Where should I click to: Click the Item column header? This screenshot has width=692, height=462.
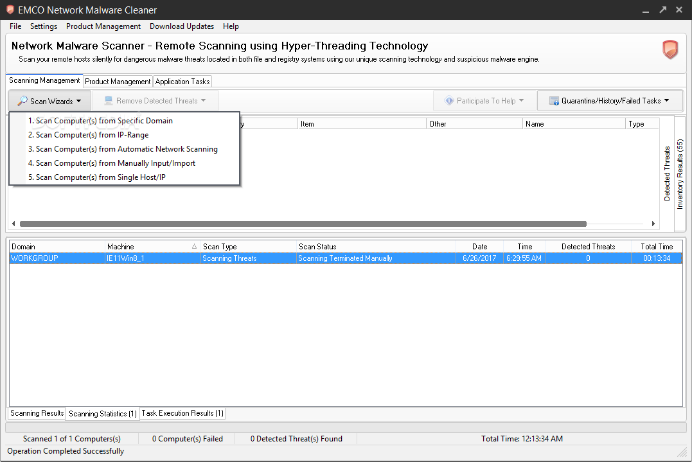[362, 124]
